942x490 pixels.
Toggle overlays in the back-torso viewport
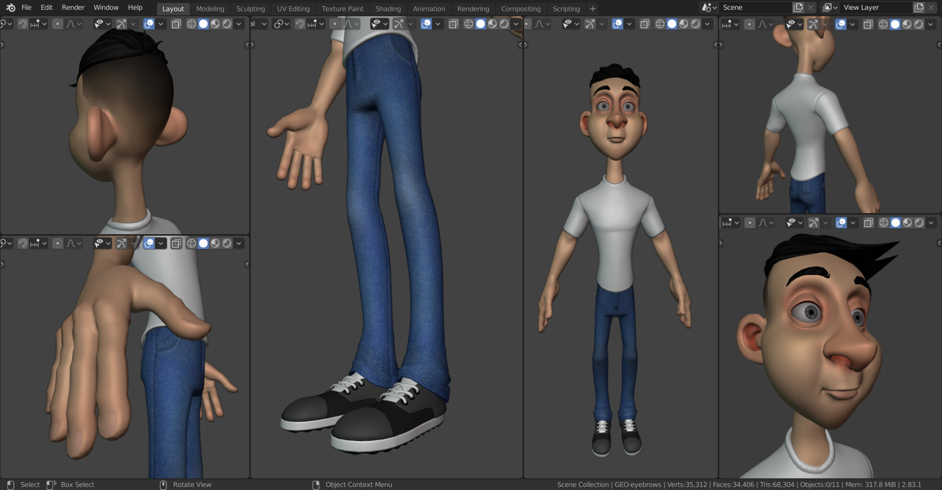[841, 25]
